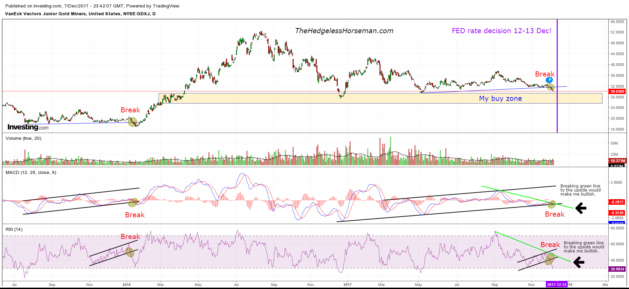Select the red 'Break' label above December 2017 price
This screenshot has height=289, width=629.
[545, 74]
